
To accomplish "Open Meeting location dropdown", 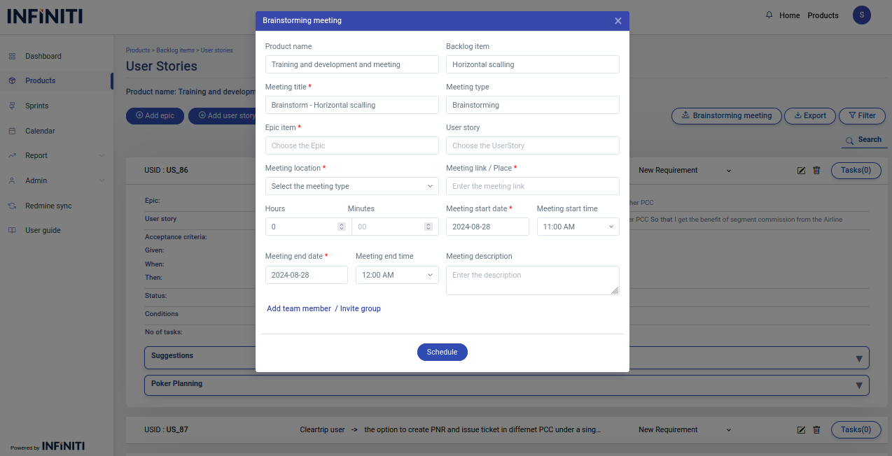I will [x=351, y=186].
